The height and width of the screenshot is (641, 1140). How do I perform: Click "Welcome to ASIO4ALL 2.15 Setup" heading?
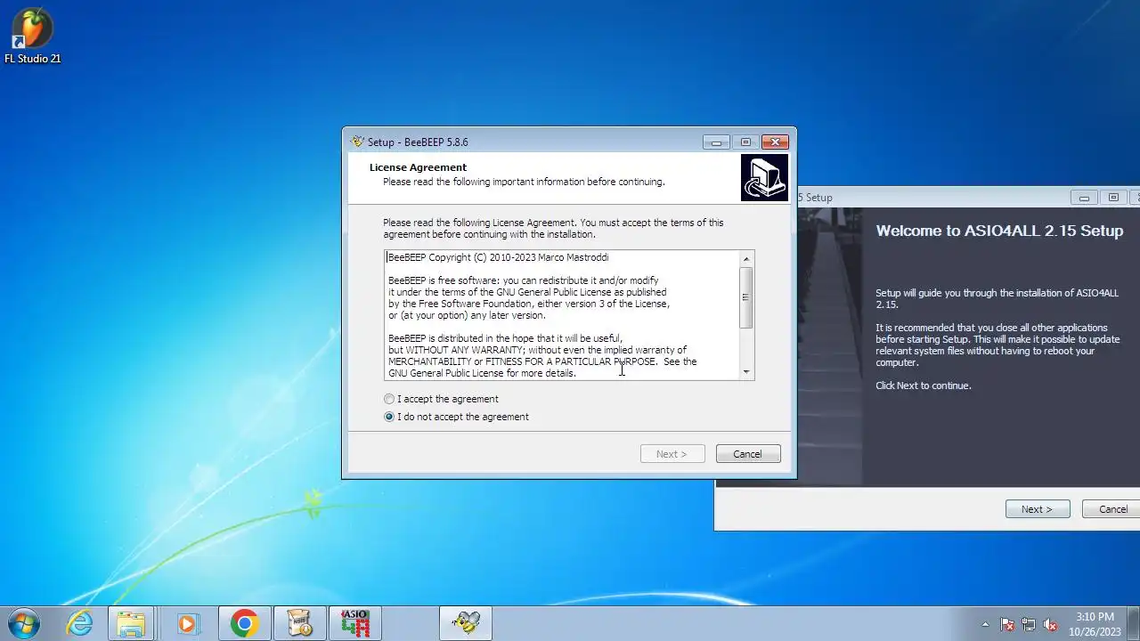click(x=999, y=231)
